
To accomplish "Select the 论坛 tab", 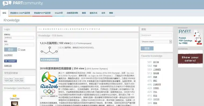I will [4, 13].
